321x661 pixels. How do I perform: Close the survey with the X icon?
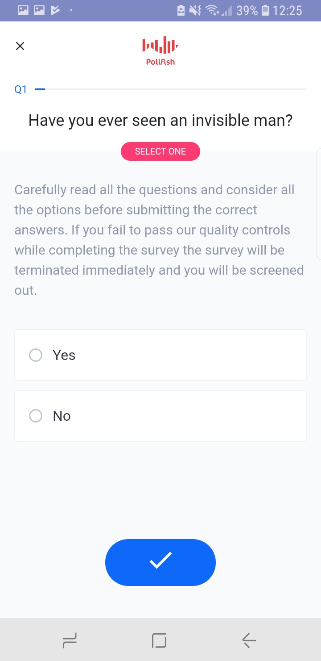20,46
